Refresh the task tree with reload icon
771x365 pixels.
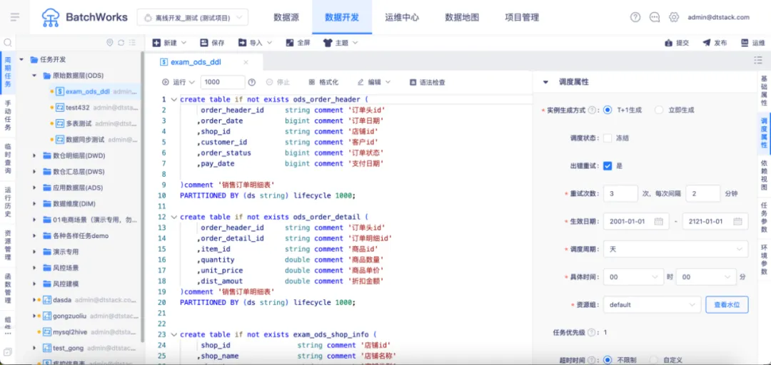pos(121,43)
